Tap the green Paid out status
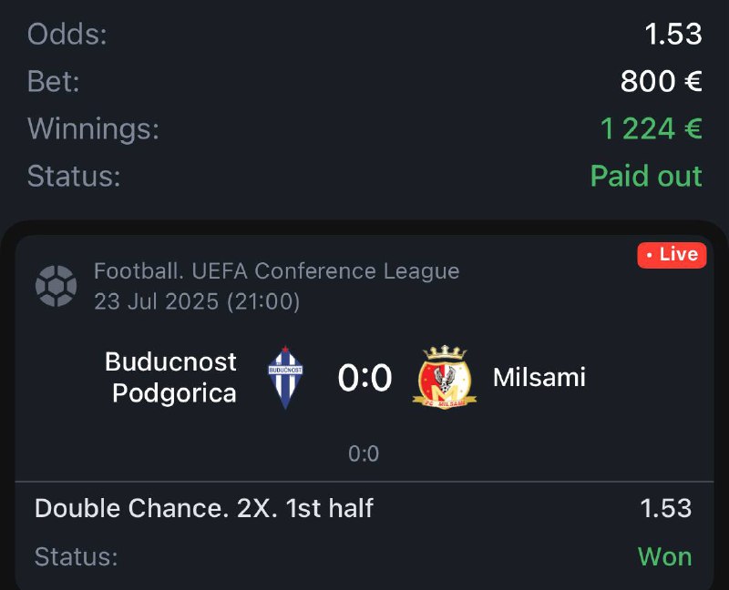729x590 pixels. (646, 176)
